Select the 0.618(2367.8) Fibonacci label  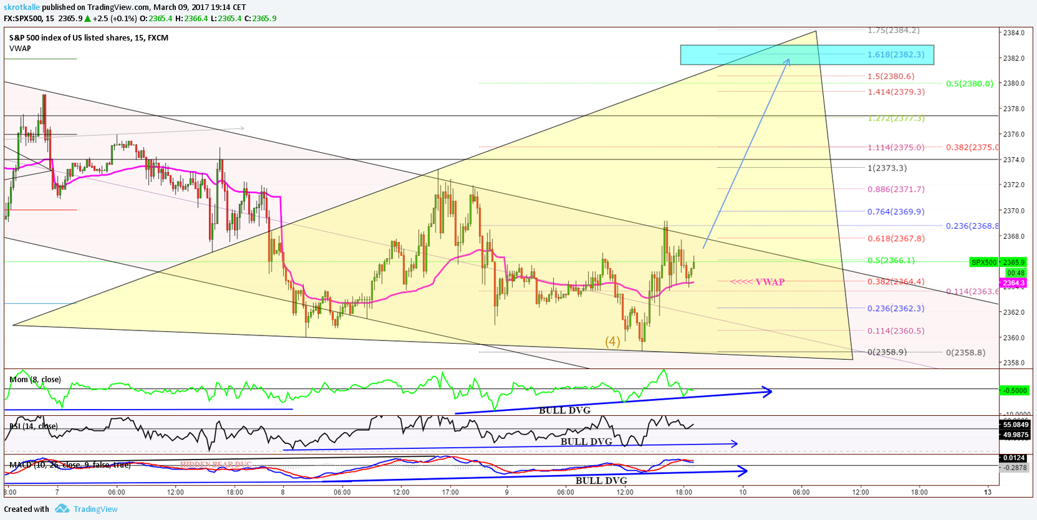coord(896,238)
